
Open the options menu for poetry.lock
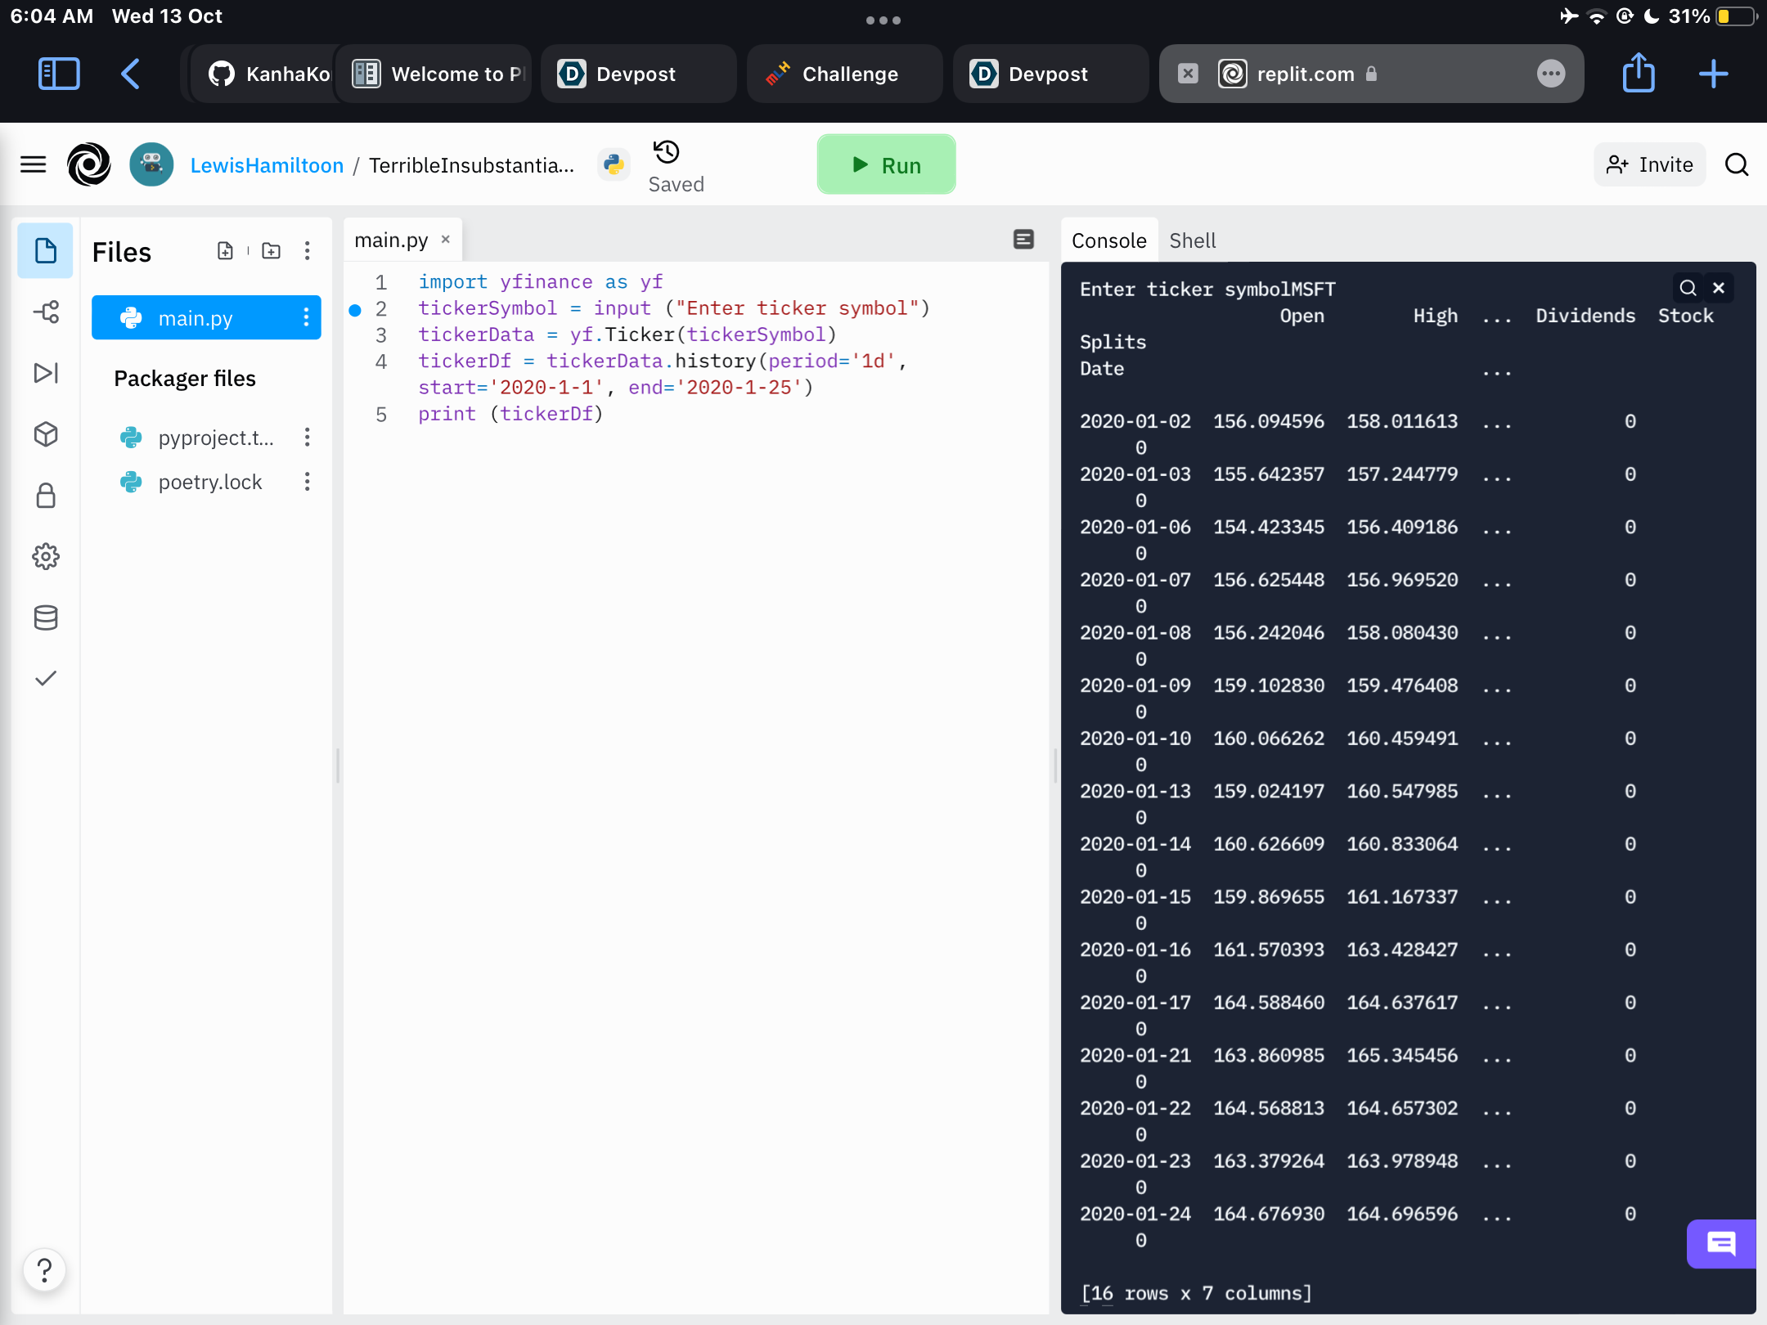point(307,482)
